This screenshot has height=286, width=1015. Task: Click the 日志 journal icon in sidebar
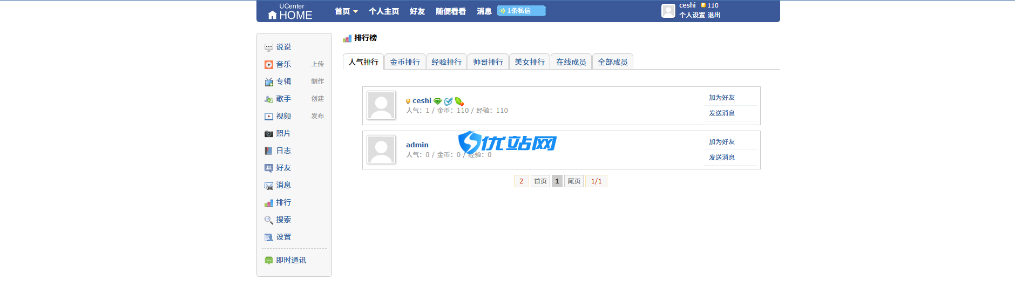click(x=268, y=151)
